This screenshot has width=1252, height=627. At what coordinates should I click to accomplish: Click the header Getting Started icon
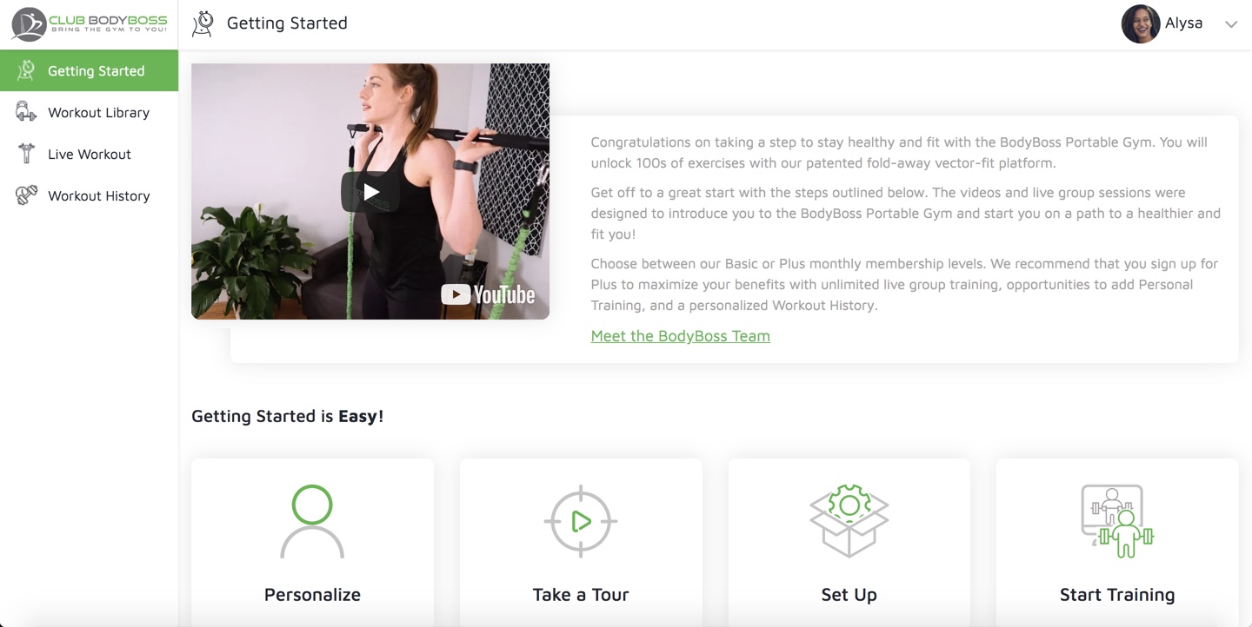click(x=203, y=23)
